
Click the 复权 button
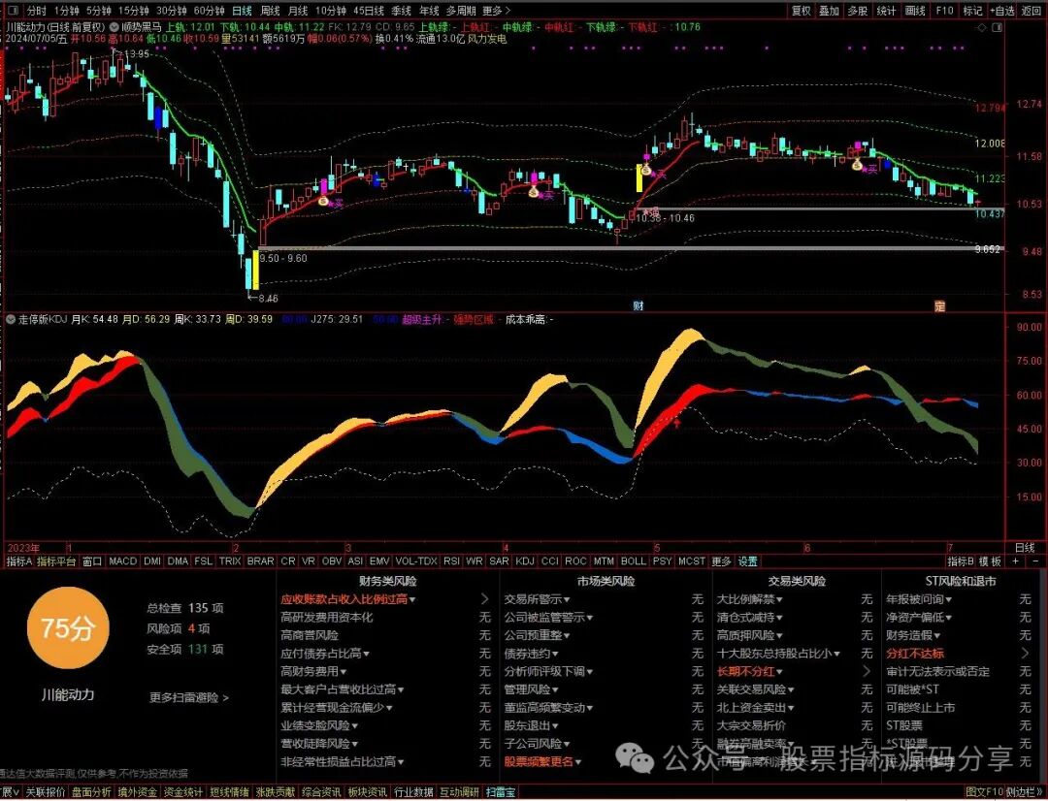(x=802, y=11)
